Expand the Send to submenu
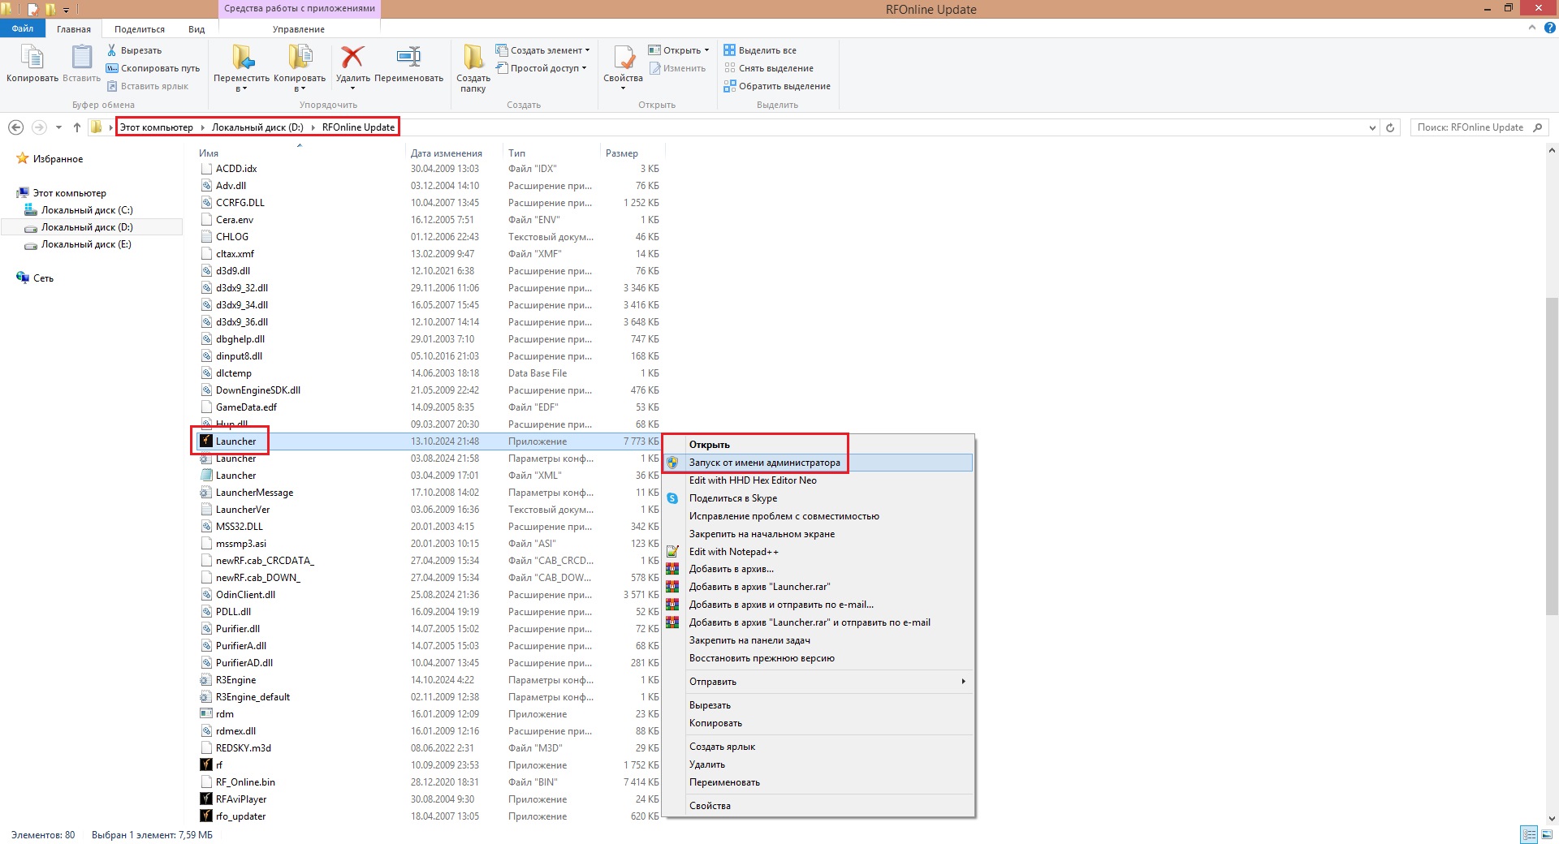This screenshot has height=844, width=1559. pyautogui.click(x=818, y=682)
